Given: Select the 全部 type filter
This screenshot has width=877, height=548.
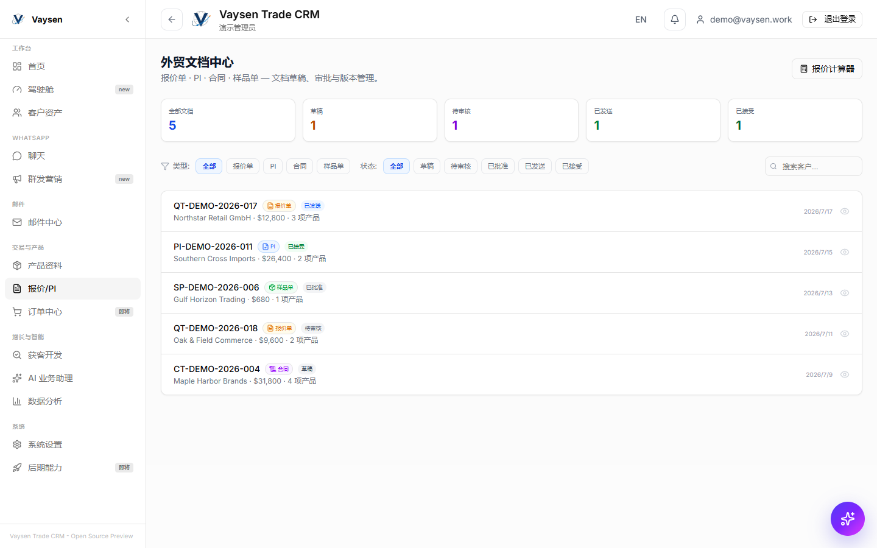Looking at the screenshot, I should 209,166.
